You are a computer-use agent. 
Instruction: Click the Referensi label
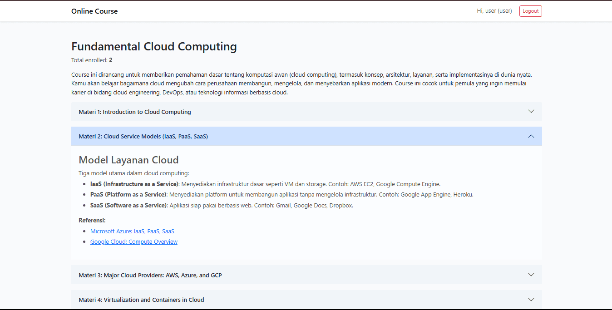click(92, 221)
